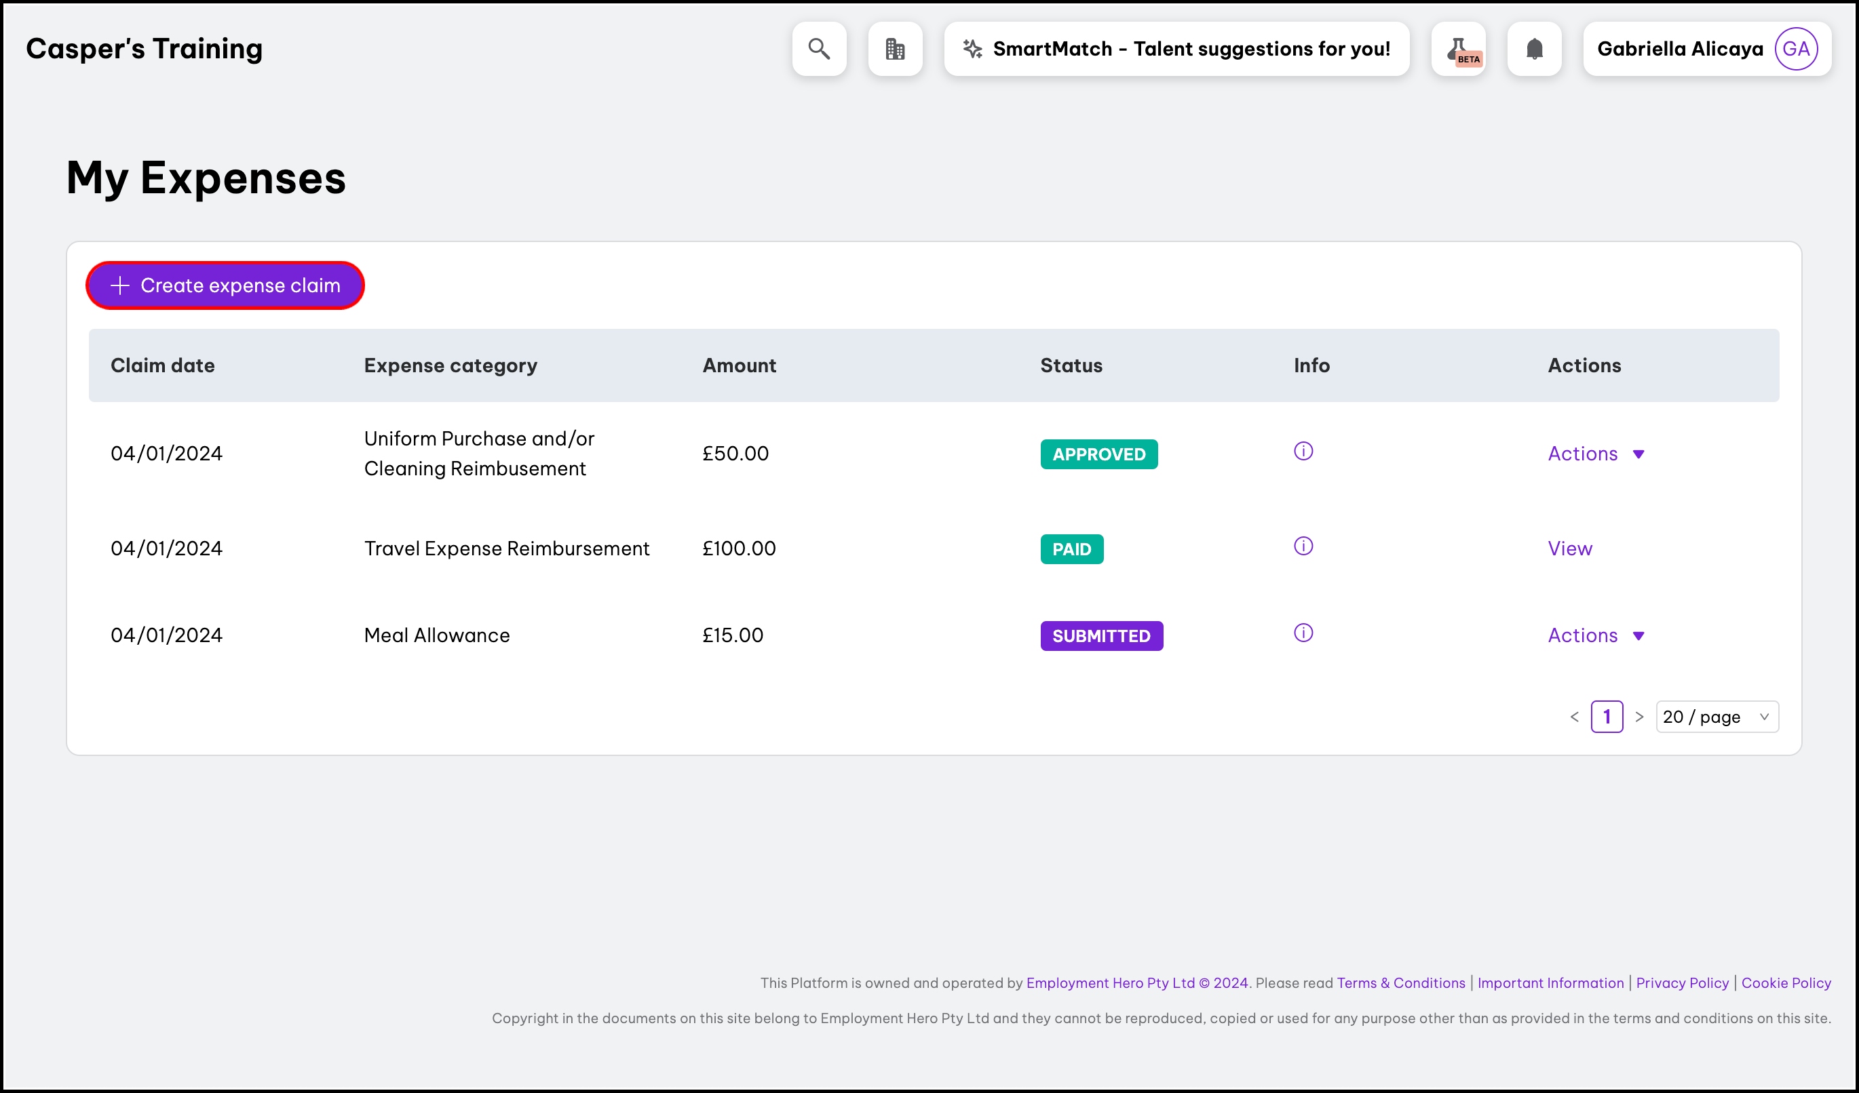
Task: Click info icon for Meal Allowance claim
Action: click(1303, 633)
